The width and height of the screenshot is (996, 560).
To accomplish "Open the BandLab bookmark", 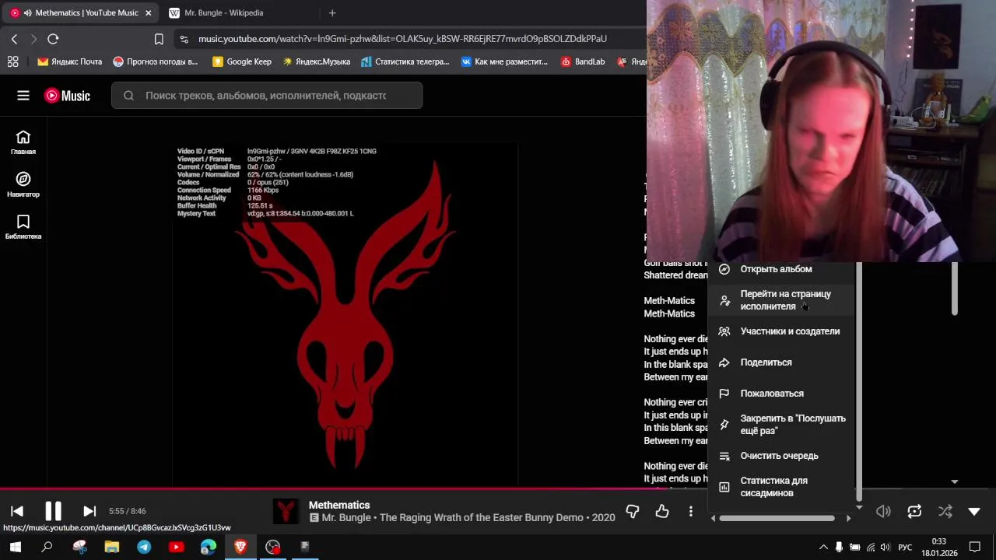I will (582, 61).
